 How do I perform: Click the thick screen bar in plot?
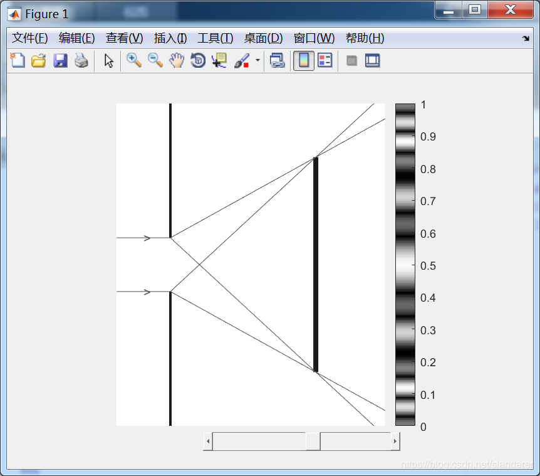click(316, 265)
